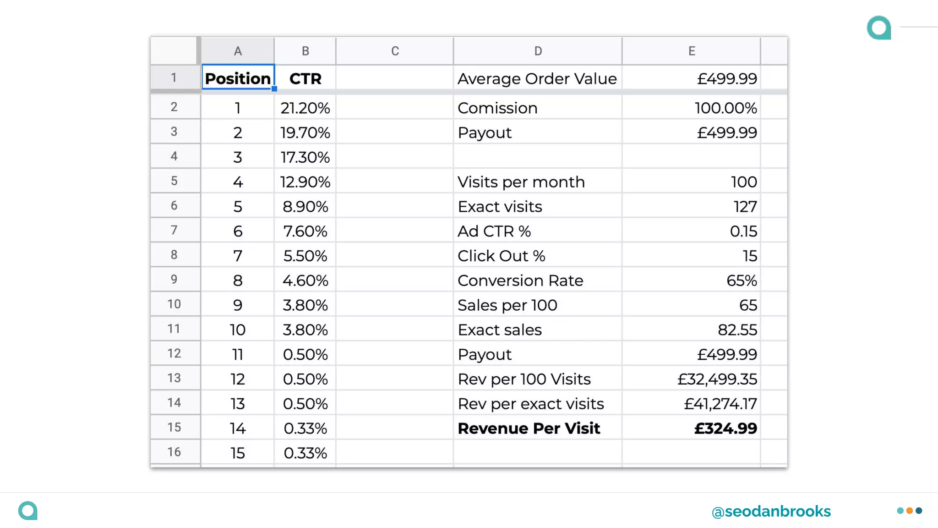
Task: Select column A header
Action: tap(237, 51)
